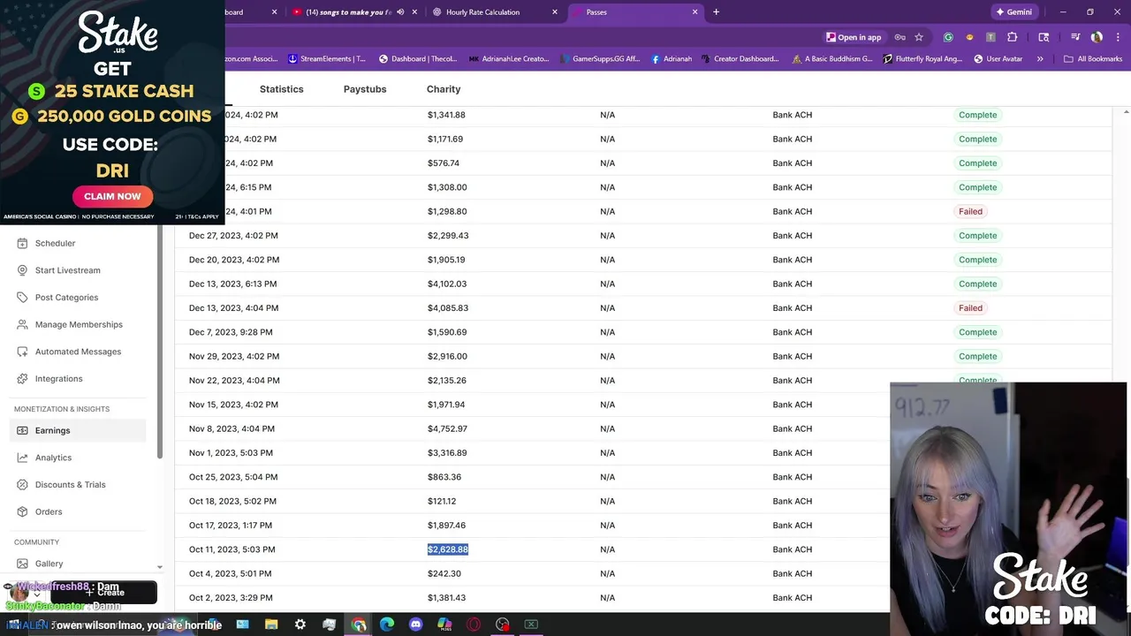Click the page vertical scrollbar up arrow
The width and height of the screenshot is (1131, 636).
tap(1126, 112)
